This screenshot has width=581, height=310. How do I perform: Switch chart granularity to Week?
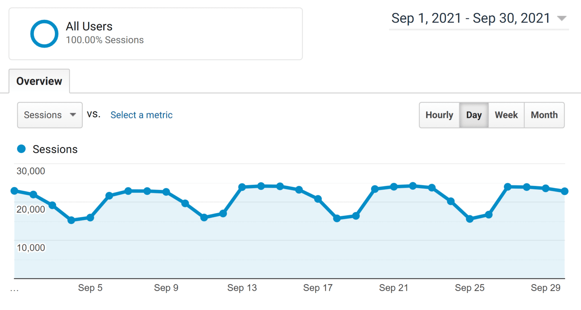506,115
